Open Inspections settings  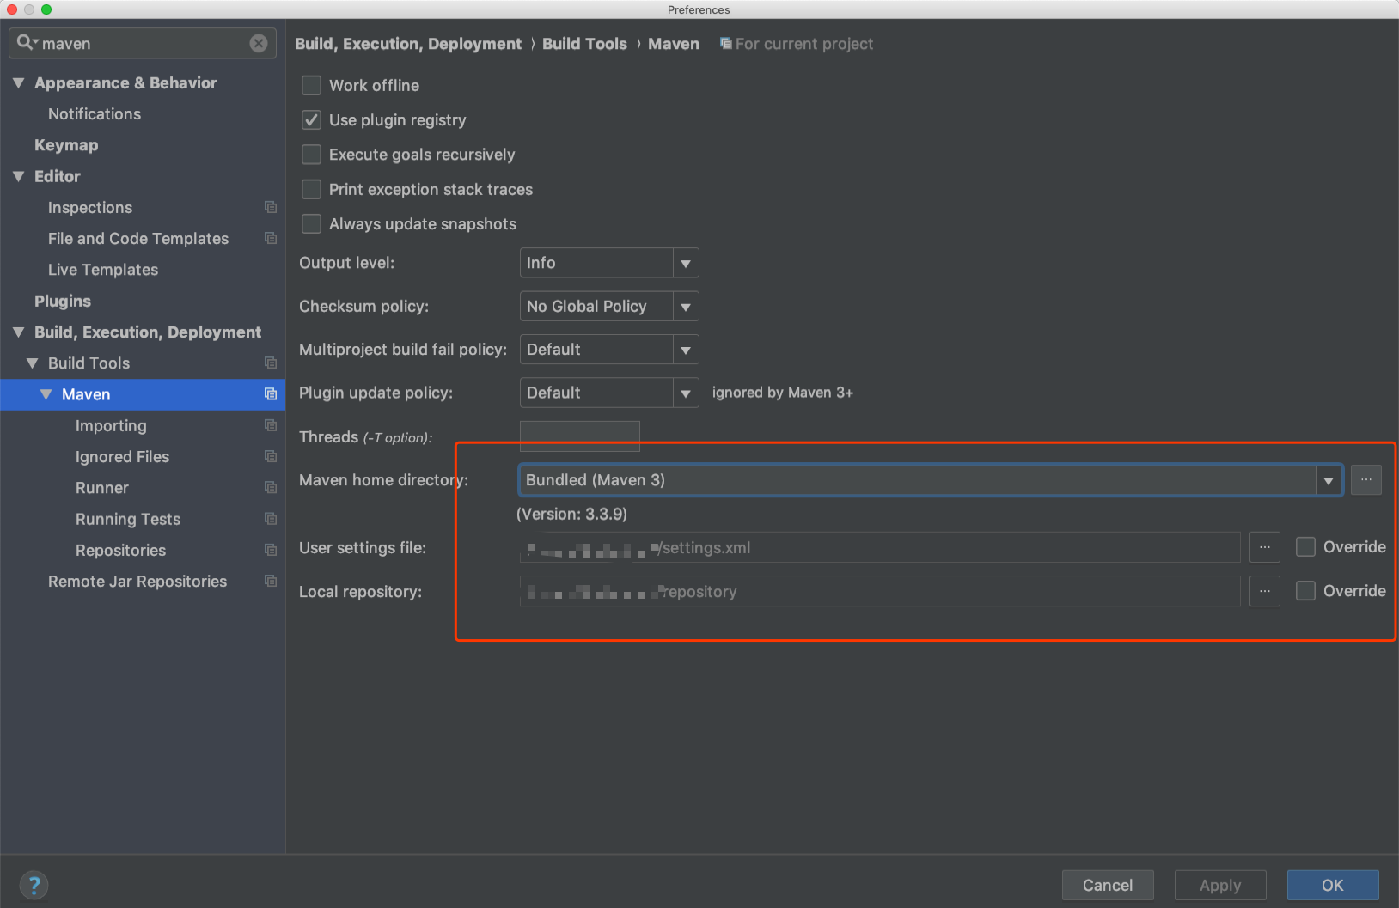pos(90,207)
